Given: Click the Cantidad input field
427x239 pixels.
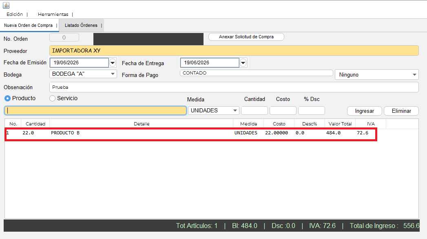Looking at the screenshot, I should coord(254,111).
